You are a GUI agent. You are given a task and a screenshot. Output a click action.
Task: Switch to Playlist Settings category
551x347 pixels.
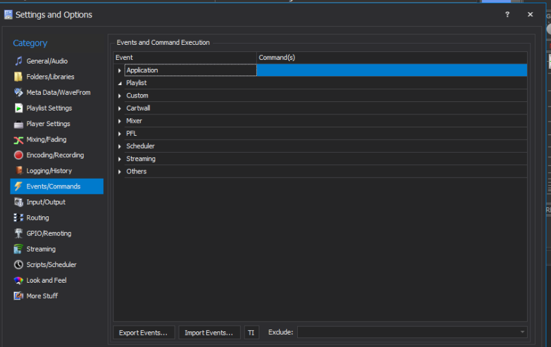pyautogui.click(x=49, y=108)
